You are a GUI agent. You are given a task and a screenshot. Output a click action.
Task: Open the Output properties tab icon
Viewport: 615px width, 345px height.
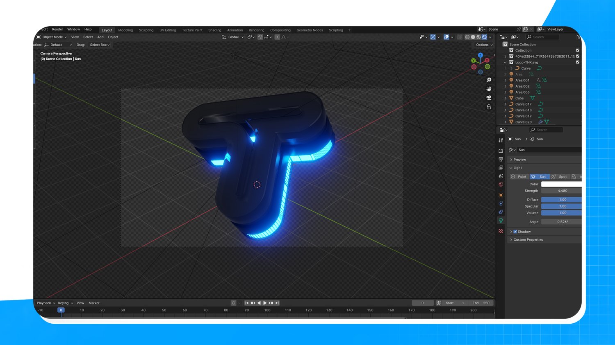tap(501, 159)
